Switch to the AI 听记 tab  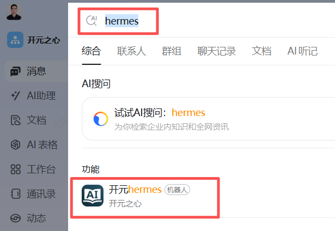click(x=302, y=51)
